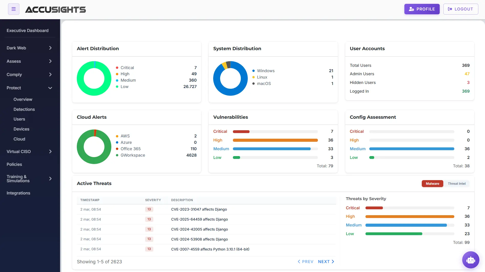Open Detections under Protect

coord(24,109)
